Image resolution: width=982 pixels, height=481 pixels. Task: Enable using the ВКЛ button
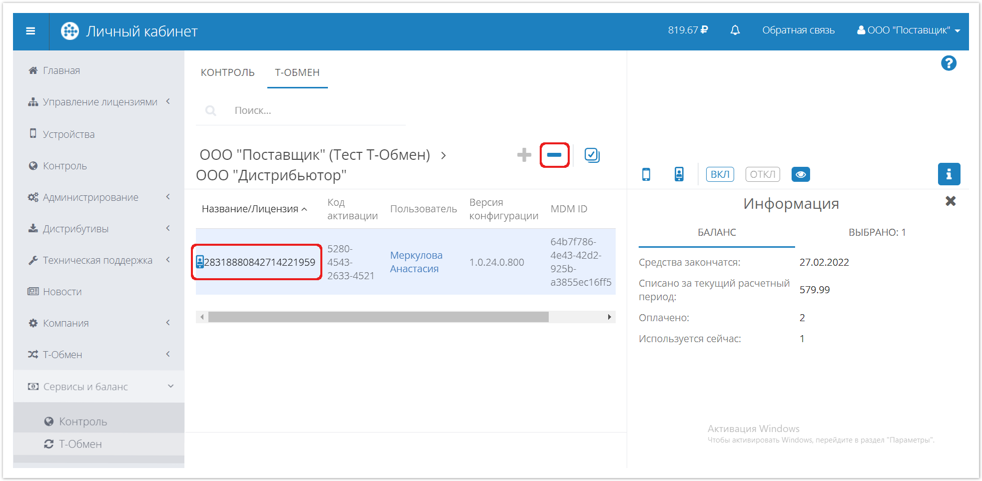click(720, 174)
